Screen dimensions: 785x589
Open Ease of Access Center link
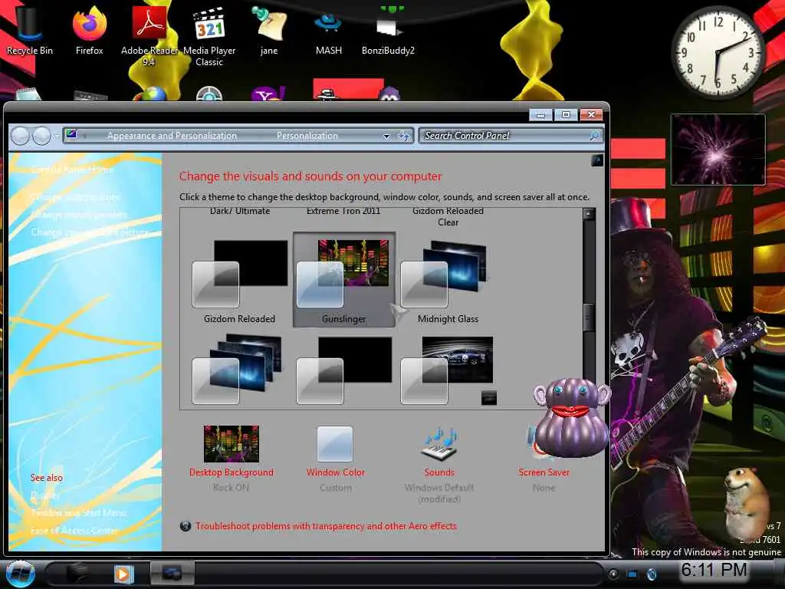click(x=74, y=531)
